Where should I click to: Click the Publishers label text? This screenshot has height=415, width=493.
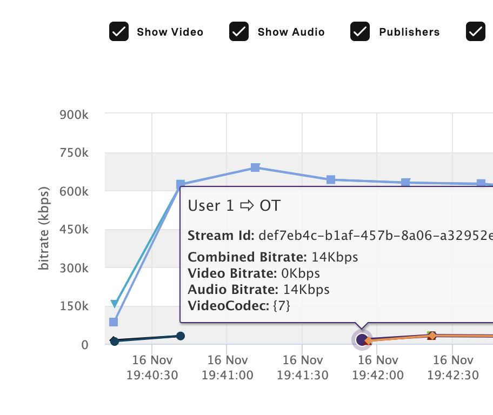tap(409, 32)
